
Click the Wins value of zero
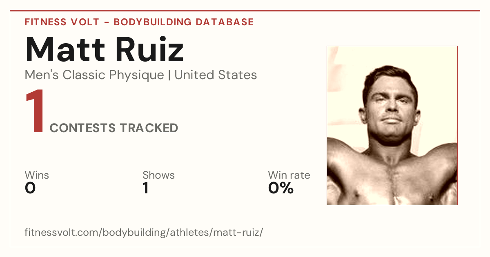click(x=30, y=188)
